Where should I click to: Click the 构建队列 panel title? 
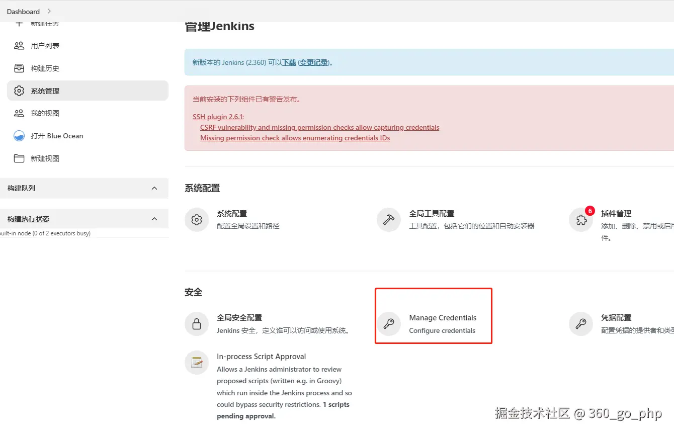click(x=21, y=188)
